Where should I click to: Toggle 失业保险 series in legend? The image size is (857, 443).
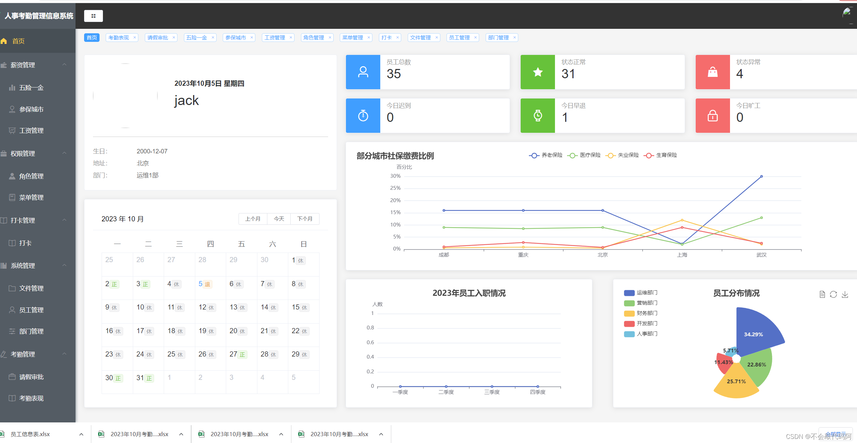pyautogui.click(x=622, y=155)
